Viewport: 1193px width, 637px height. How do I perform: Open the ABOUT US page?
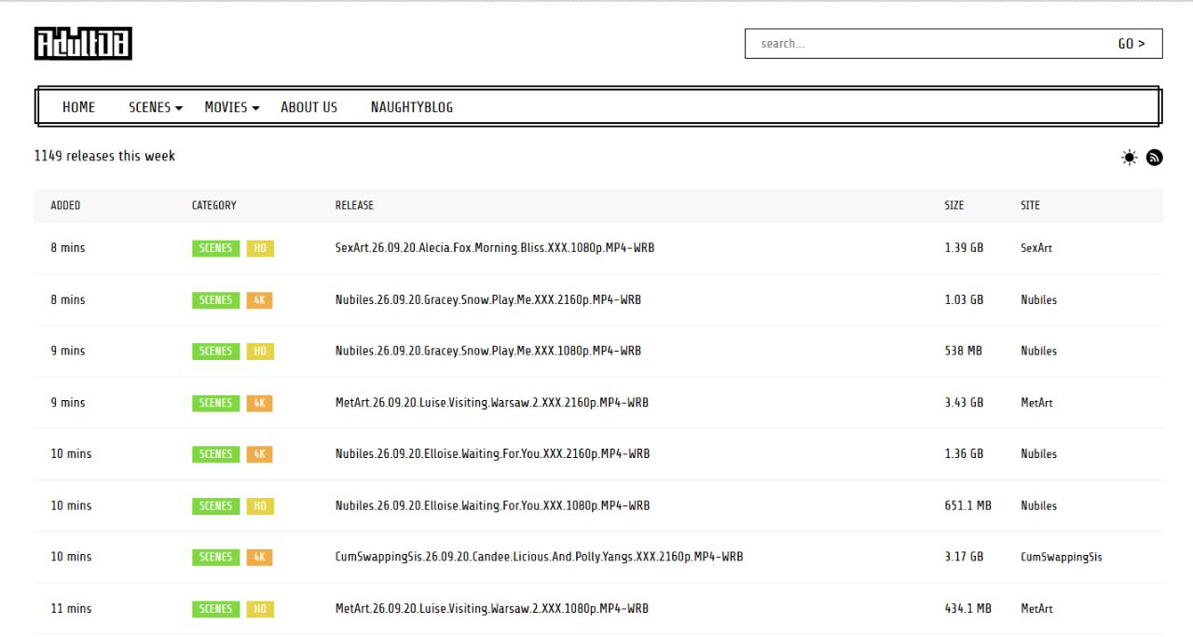coord(309,107)
